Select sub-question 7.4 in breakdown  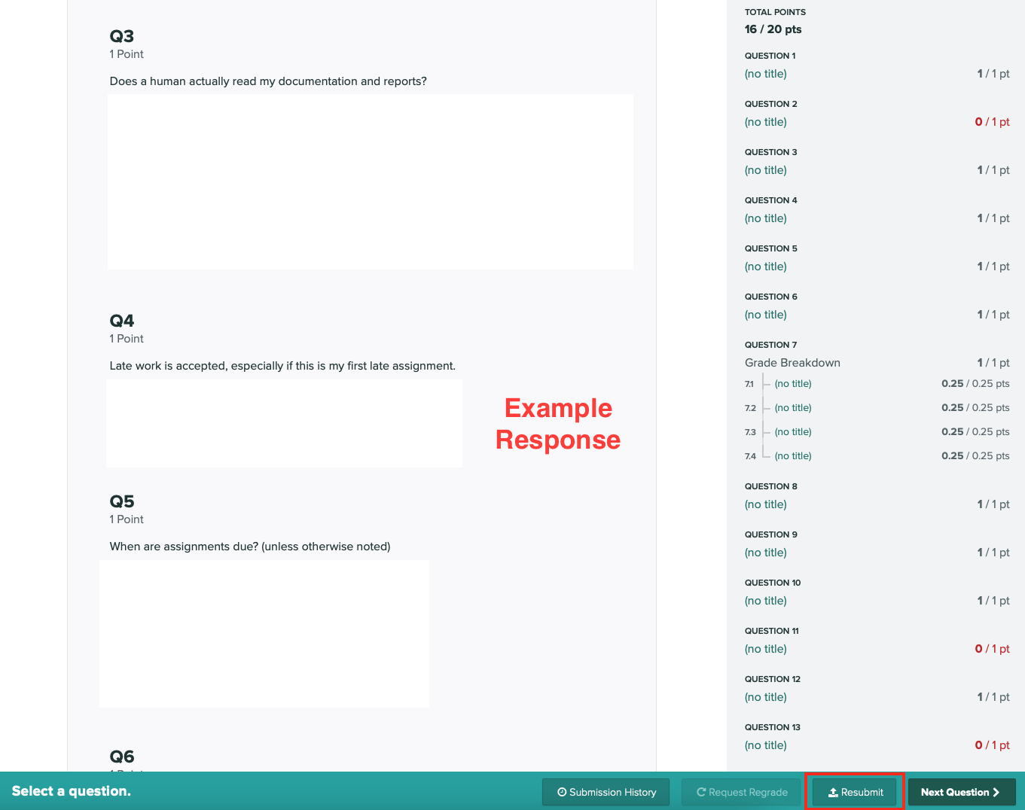pyautogui.click(x=793, y=456)
